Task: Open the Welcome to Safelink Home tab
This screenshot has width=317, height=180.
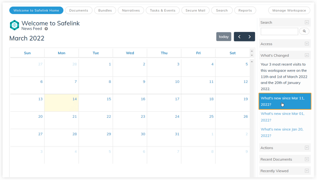Action: pyautogui.click(x=36, y=10)
